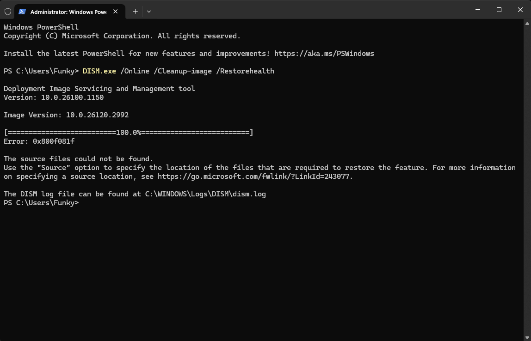
Task: Minimize the terminal window
Action: 478,10
